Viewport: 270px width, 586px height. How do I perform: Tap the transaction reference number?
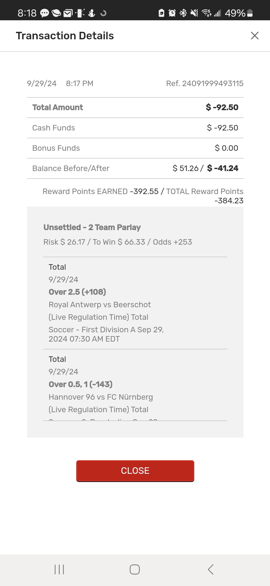(x=205, y=83)
